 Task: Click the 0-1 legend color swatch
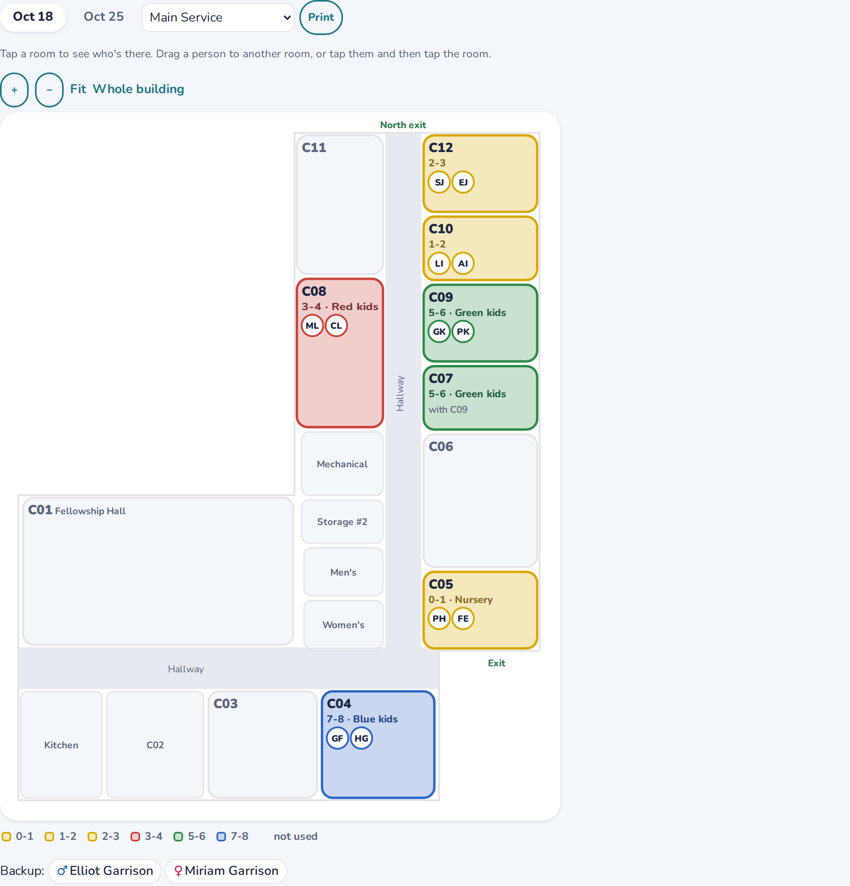pyautogui.click(x=6, y=837)
